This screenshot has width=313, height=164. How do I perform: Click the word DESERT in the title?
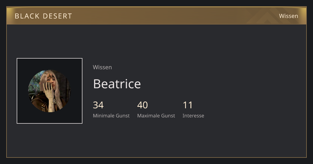[x=57, y=16]
